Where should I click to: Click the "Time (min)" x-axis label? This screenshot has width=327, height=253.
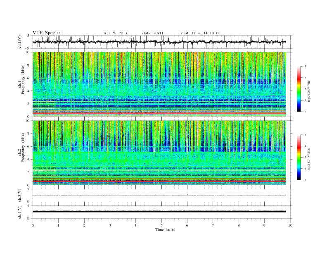[x=165, y=229]
